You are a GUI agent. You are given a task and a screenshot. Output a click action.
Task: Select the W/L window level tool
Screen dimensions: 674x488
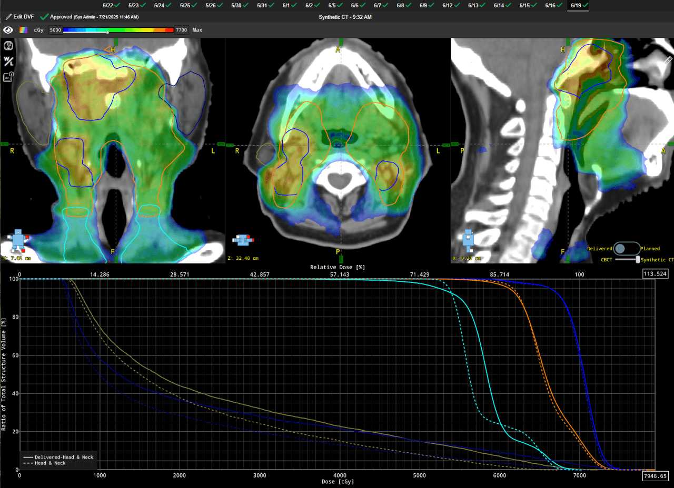[x=8, y=62]
